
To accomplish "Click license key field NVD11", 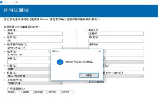I will click(13, 92).
